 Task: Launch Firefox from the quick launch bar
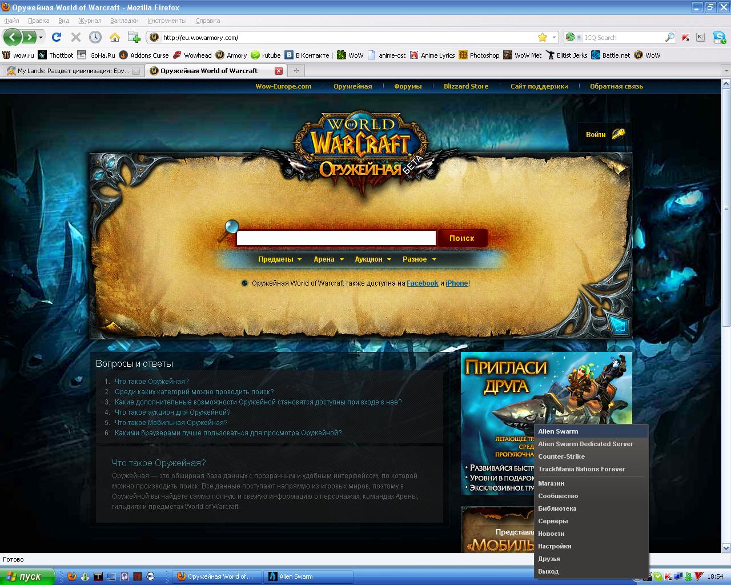click(x=71, y=576)
